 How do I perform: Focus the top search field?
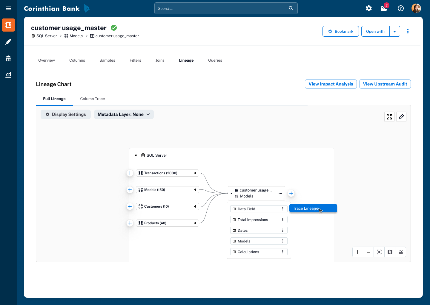[x=226, y=8]
